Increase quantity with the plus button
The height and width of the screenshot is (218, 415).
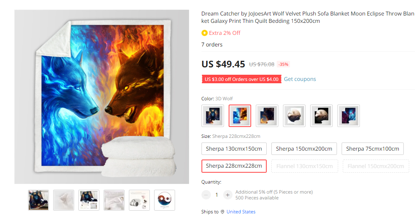227,195
